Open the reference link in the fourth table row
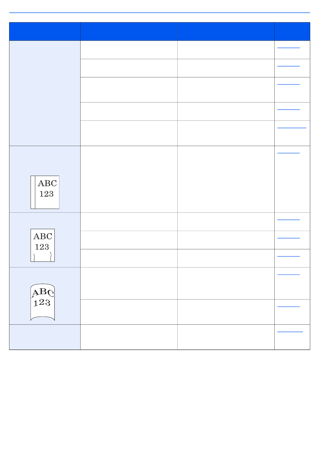This screenshot has width=319, height=461. (x=288, y=109)
